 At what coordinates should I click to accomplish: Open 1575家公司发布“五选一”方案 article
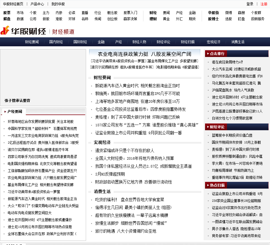[x=147, y=125]
